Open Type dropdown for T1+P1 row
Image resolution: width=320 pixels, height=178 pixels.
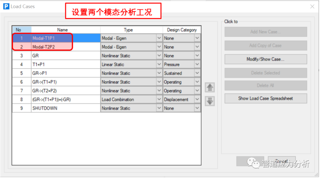tap(159, 64)
